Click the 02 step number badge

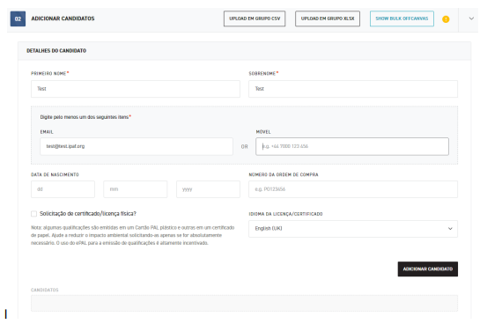coord(18,18)
